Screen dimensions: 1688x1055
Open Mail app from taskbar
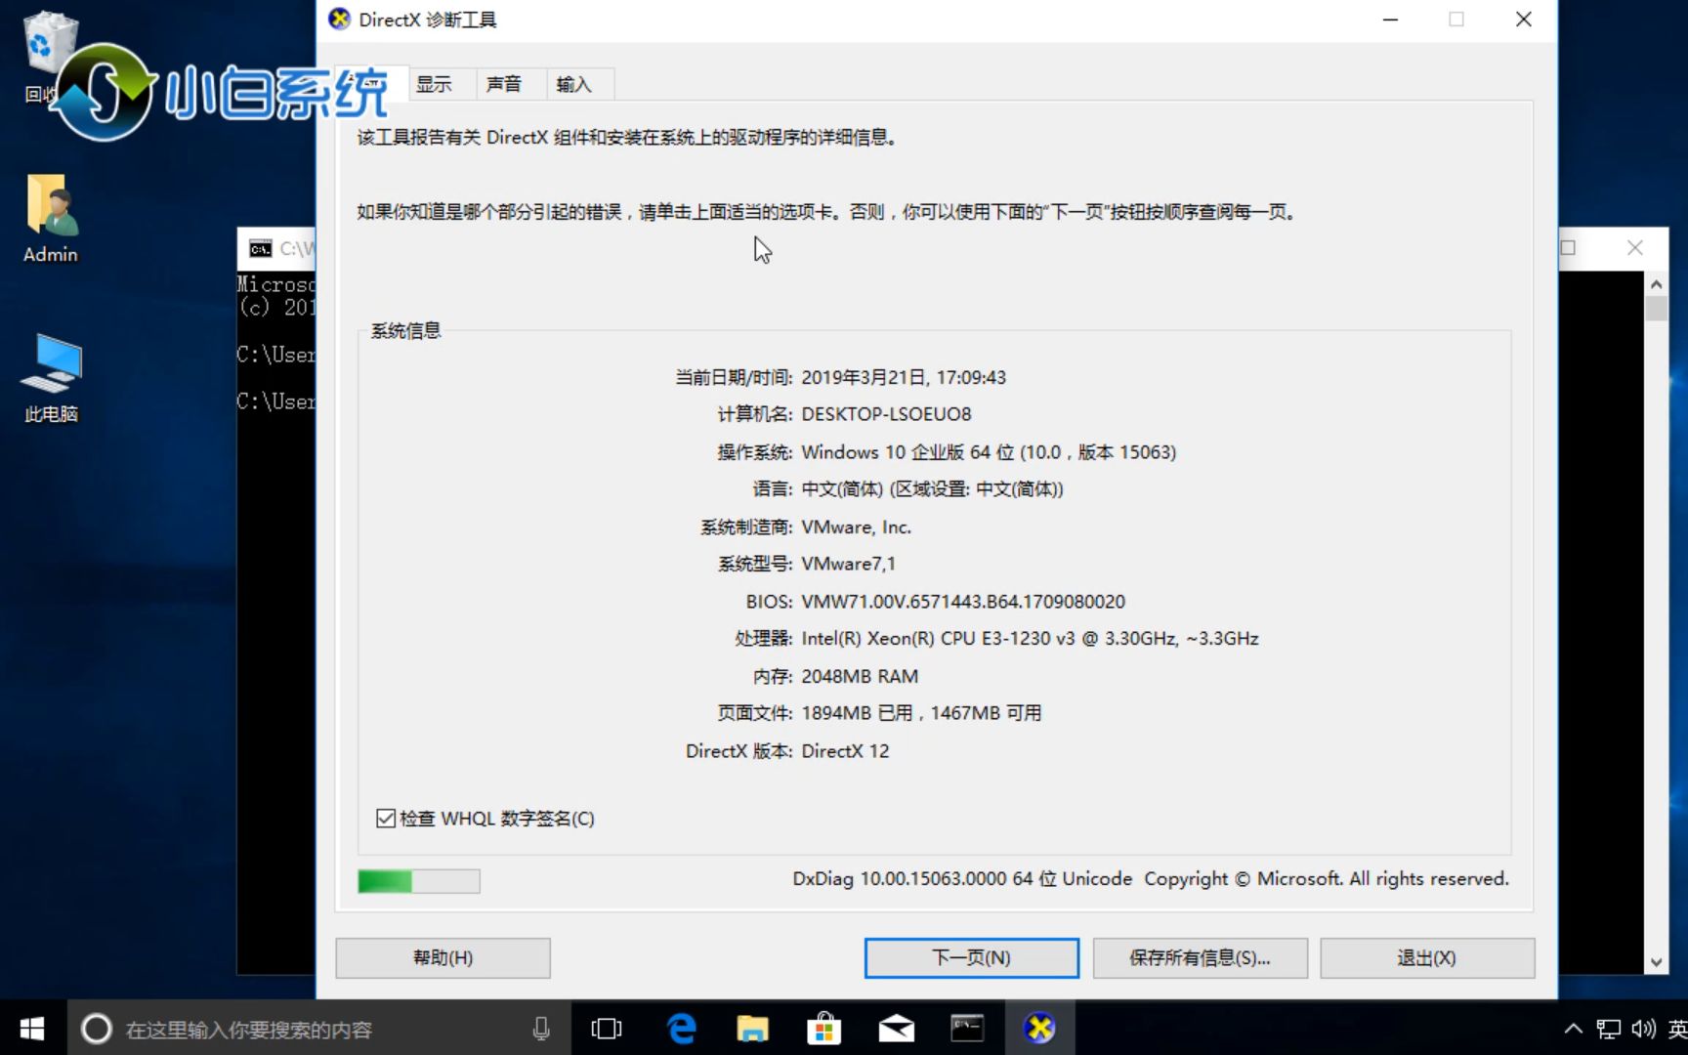pyautogui.click(x=896, y=1029)
